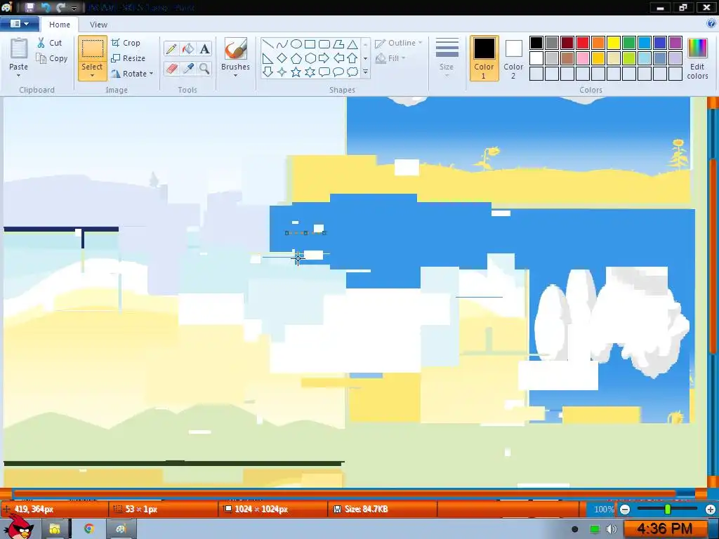Click the Copy button
The width and height of the screenshot is (719, 539).
52,59
